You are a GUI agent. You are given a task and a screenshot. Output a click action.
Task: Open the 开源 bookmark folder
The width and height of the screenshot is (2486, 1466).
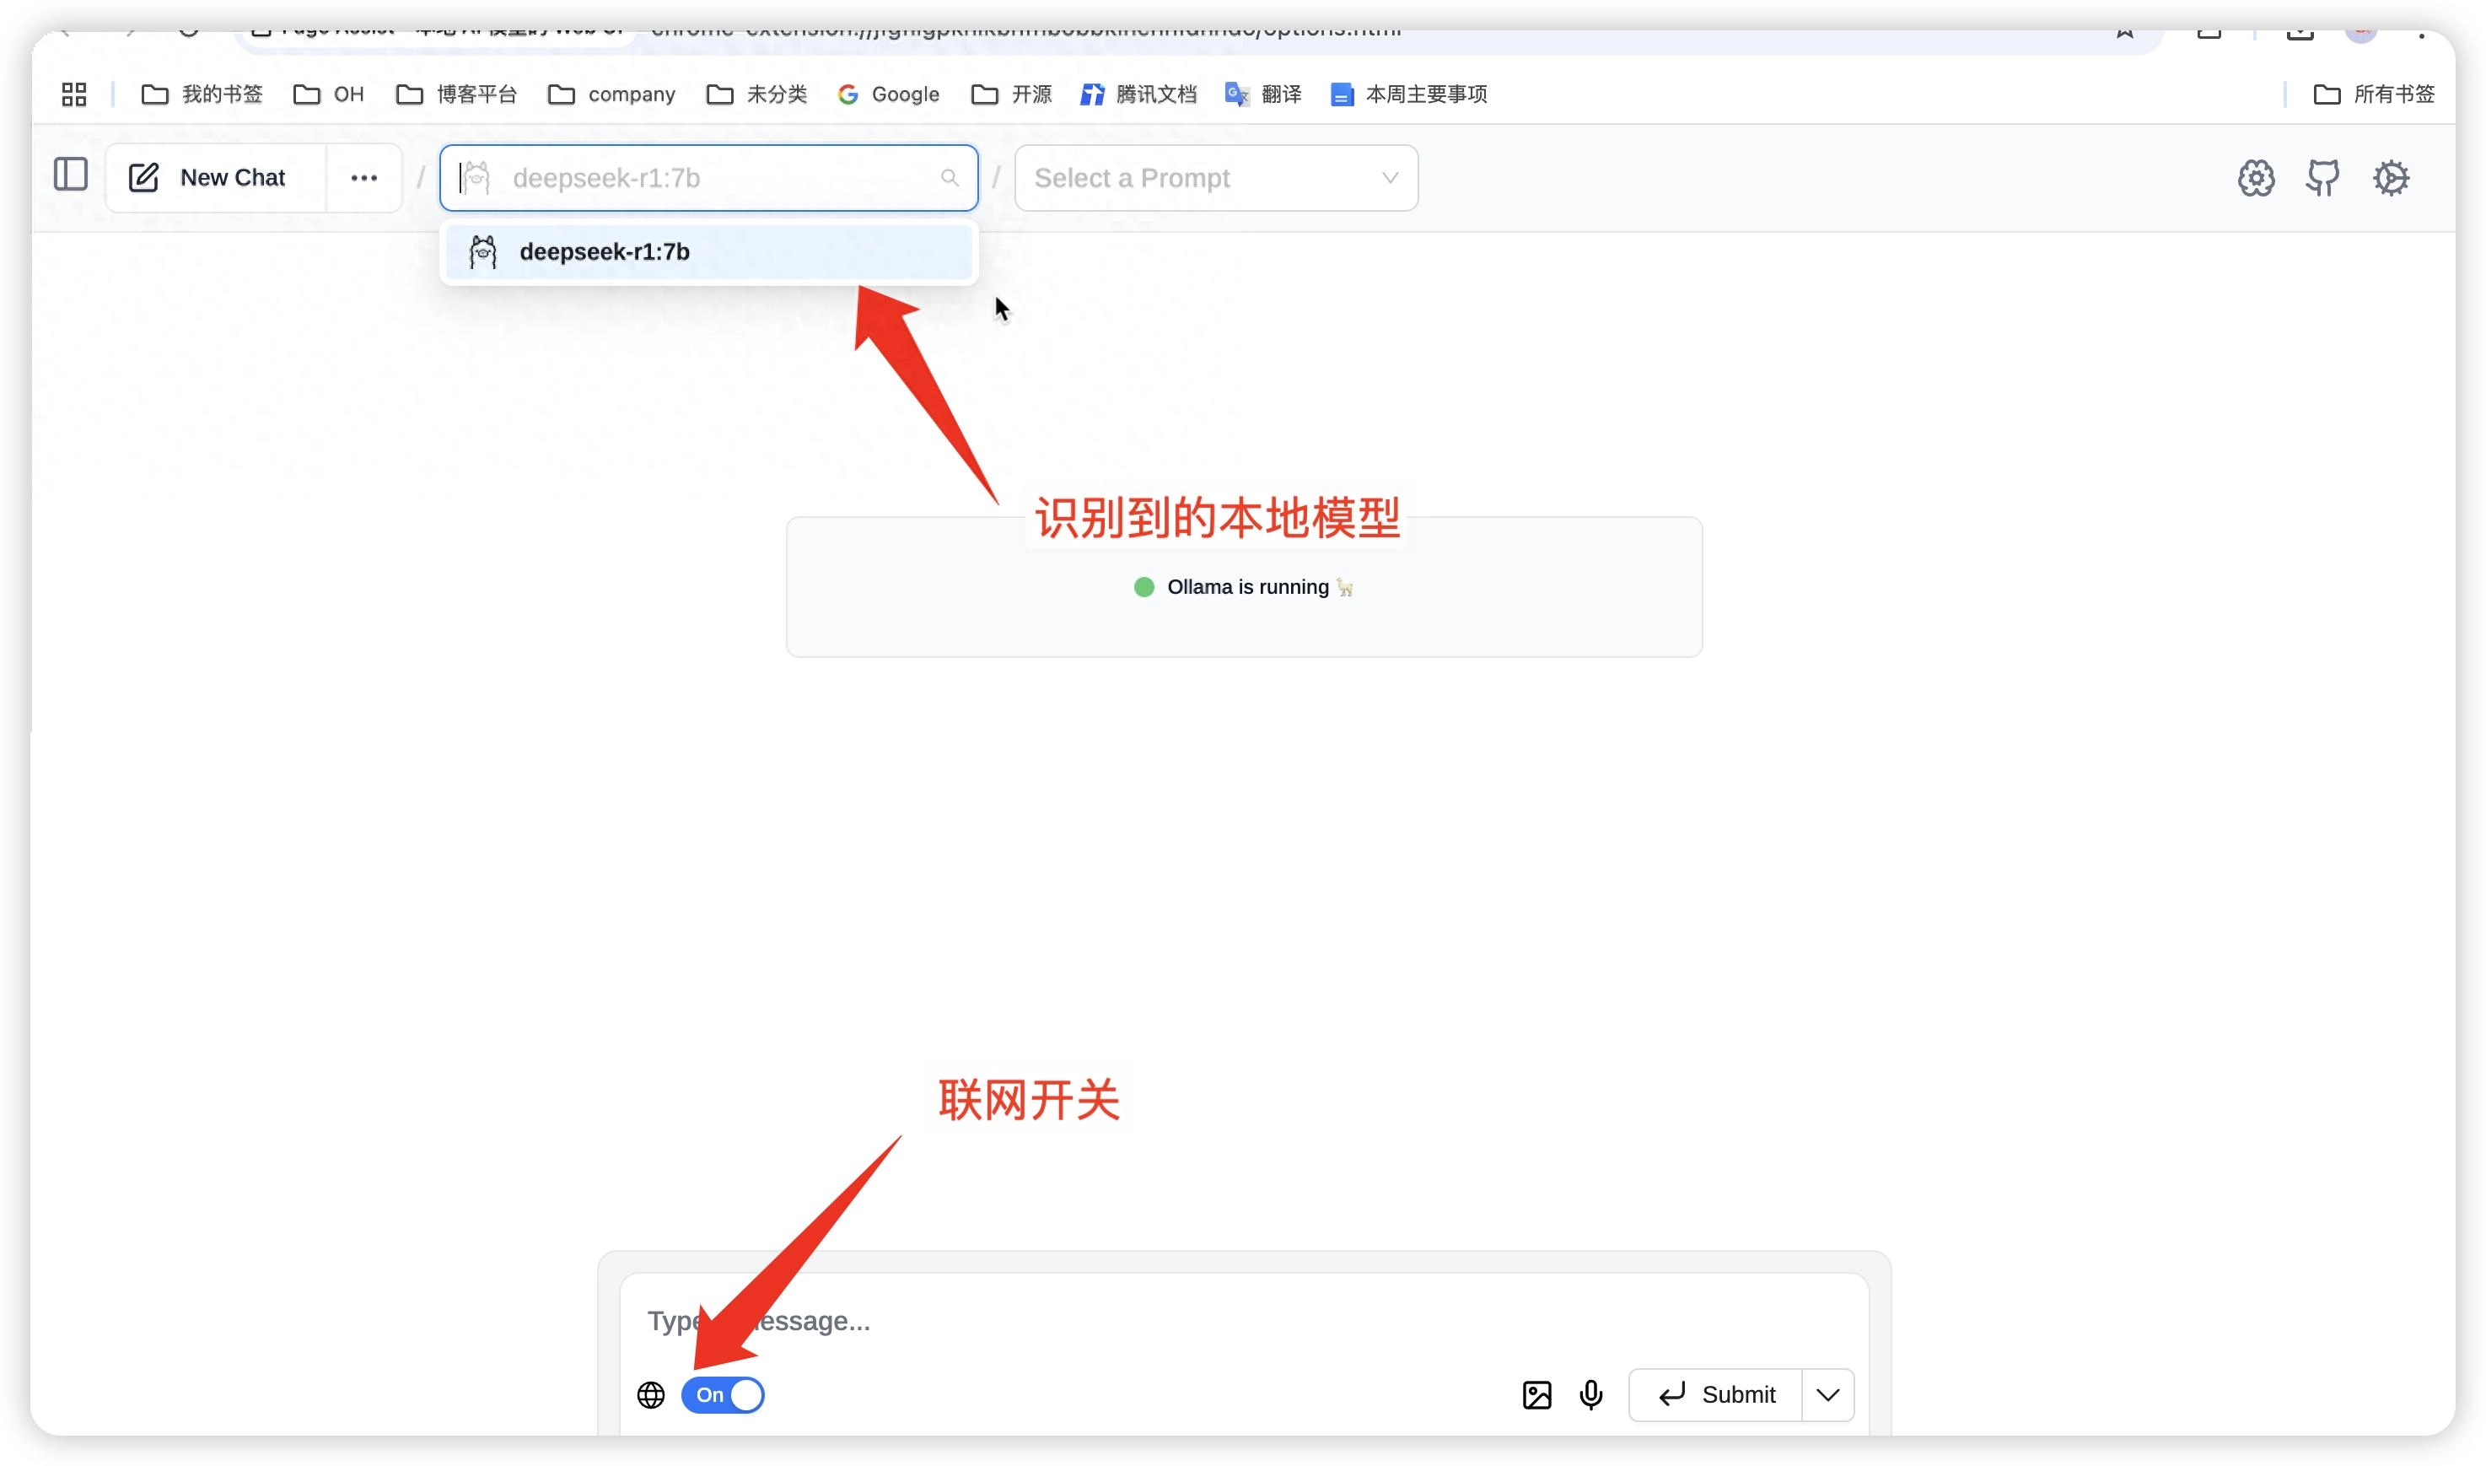1011,94
